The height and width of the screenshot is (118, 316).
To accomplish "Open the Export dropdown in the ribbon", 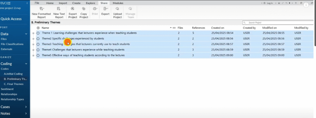I will tap(106, 11).
